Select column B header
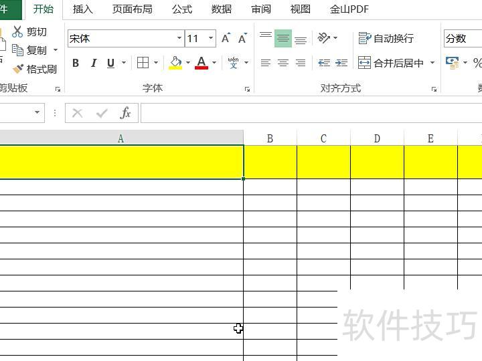This screenshot has width=482, height=361. click(270, 138)
